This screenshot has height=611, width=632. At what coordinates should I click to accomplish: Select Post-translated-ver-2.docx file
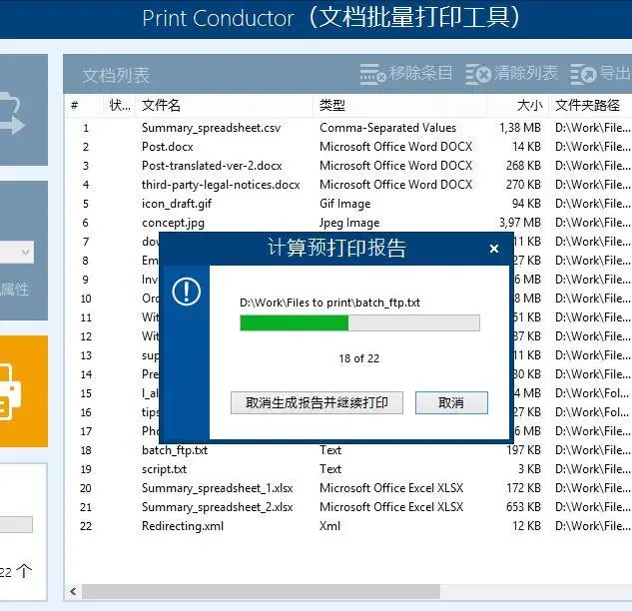point(212,166)
